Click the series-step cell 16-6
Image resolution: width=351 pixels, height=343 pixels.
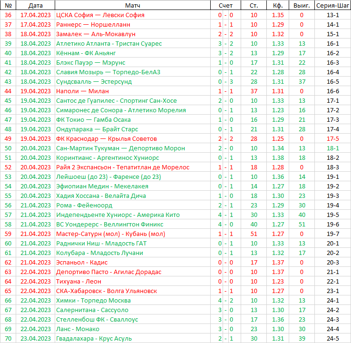tap(332, 91)
